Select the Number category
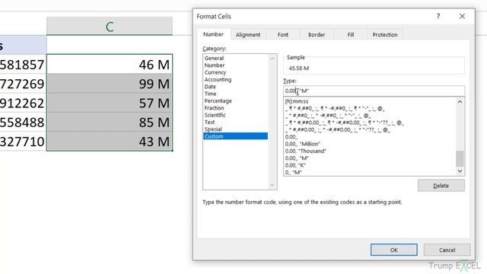 235,65
